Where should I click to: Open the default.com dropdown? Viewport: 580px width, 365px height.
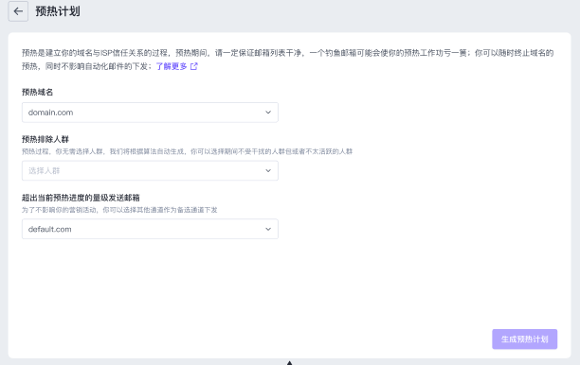pos(150,229)
